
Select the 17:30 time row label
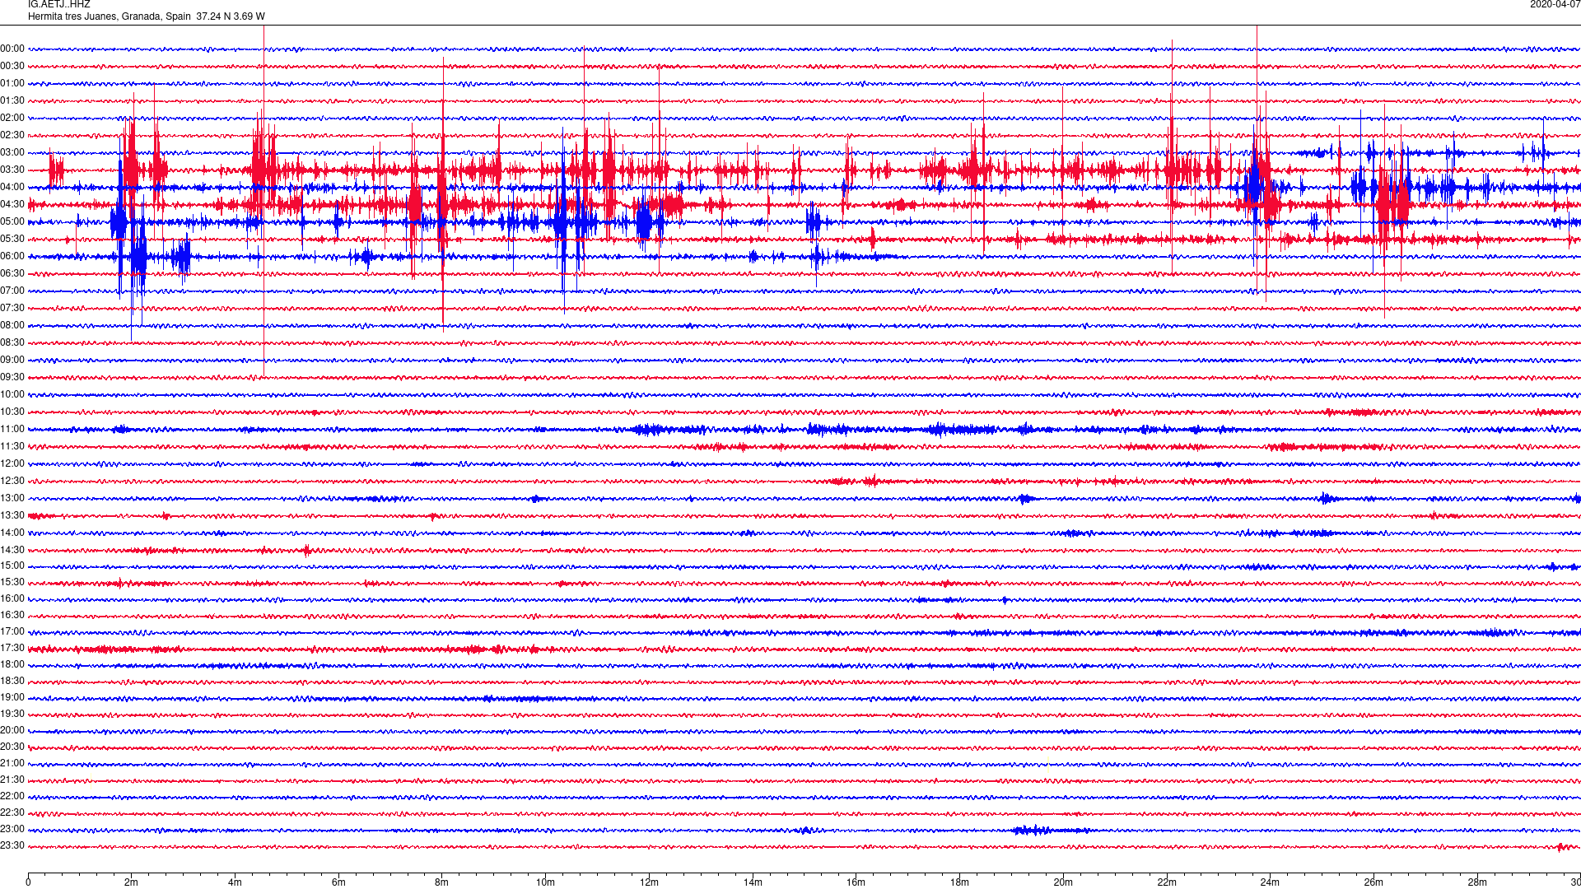(12, 648)
